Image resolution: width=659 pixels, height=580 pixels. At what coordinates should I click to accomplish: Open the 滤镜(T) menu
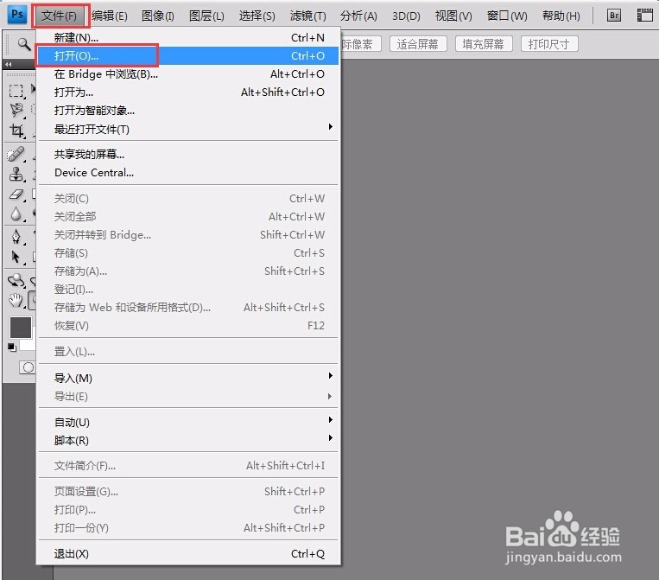tap(307, 16)
